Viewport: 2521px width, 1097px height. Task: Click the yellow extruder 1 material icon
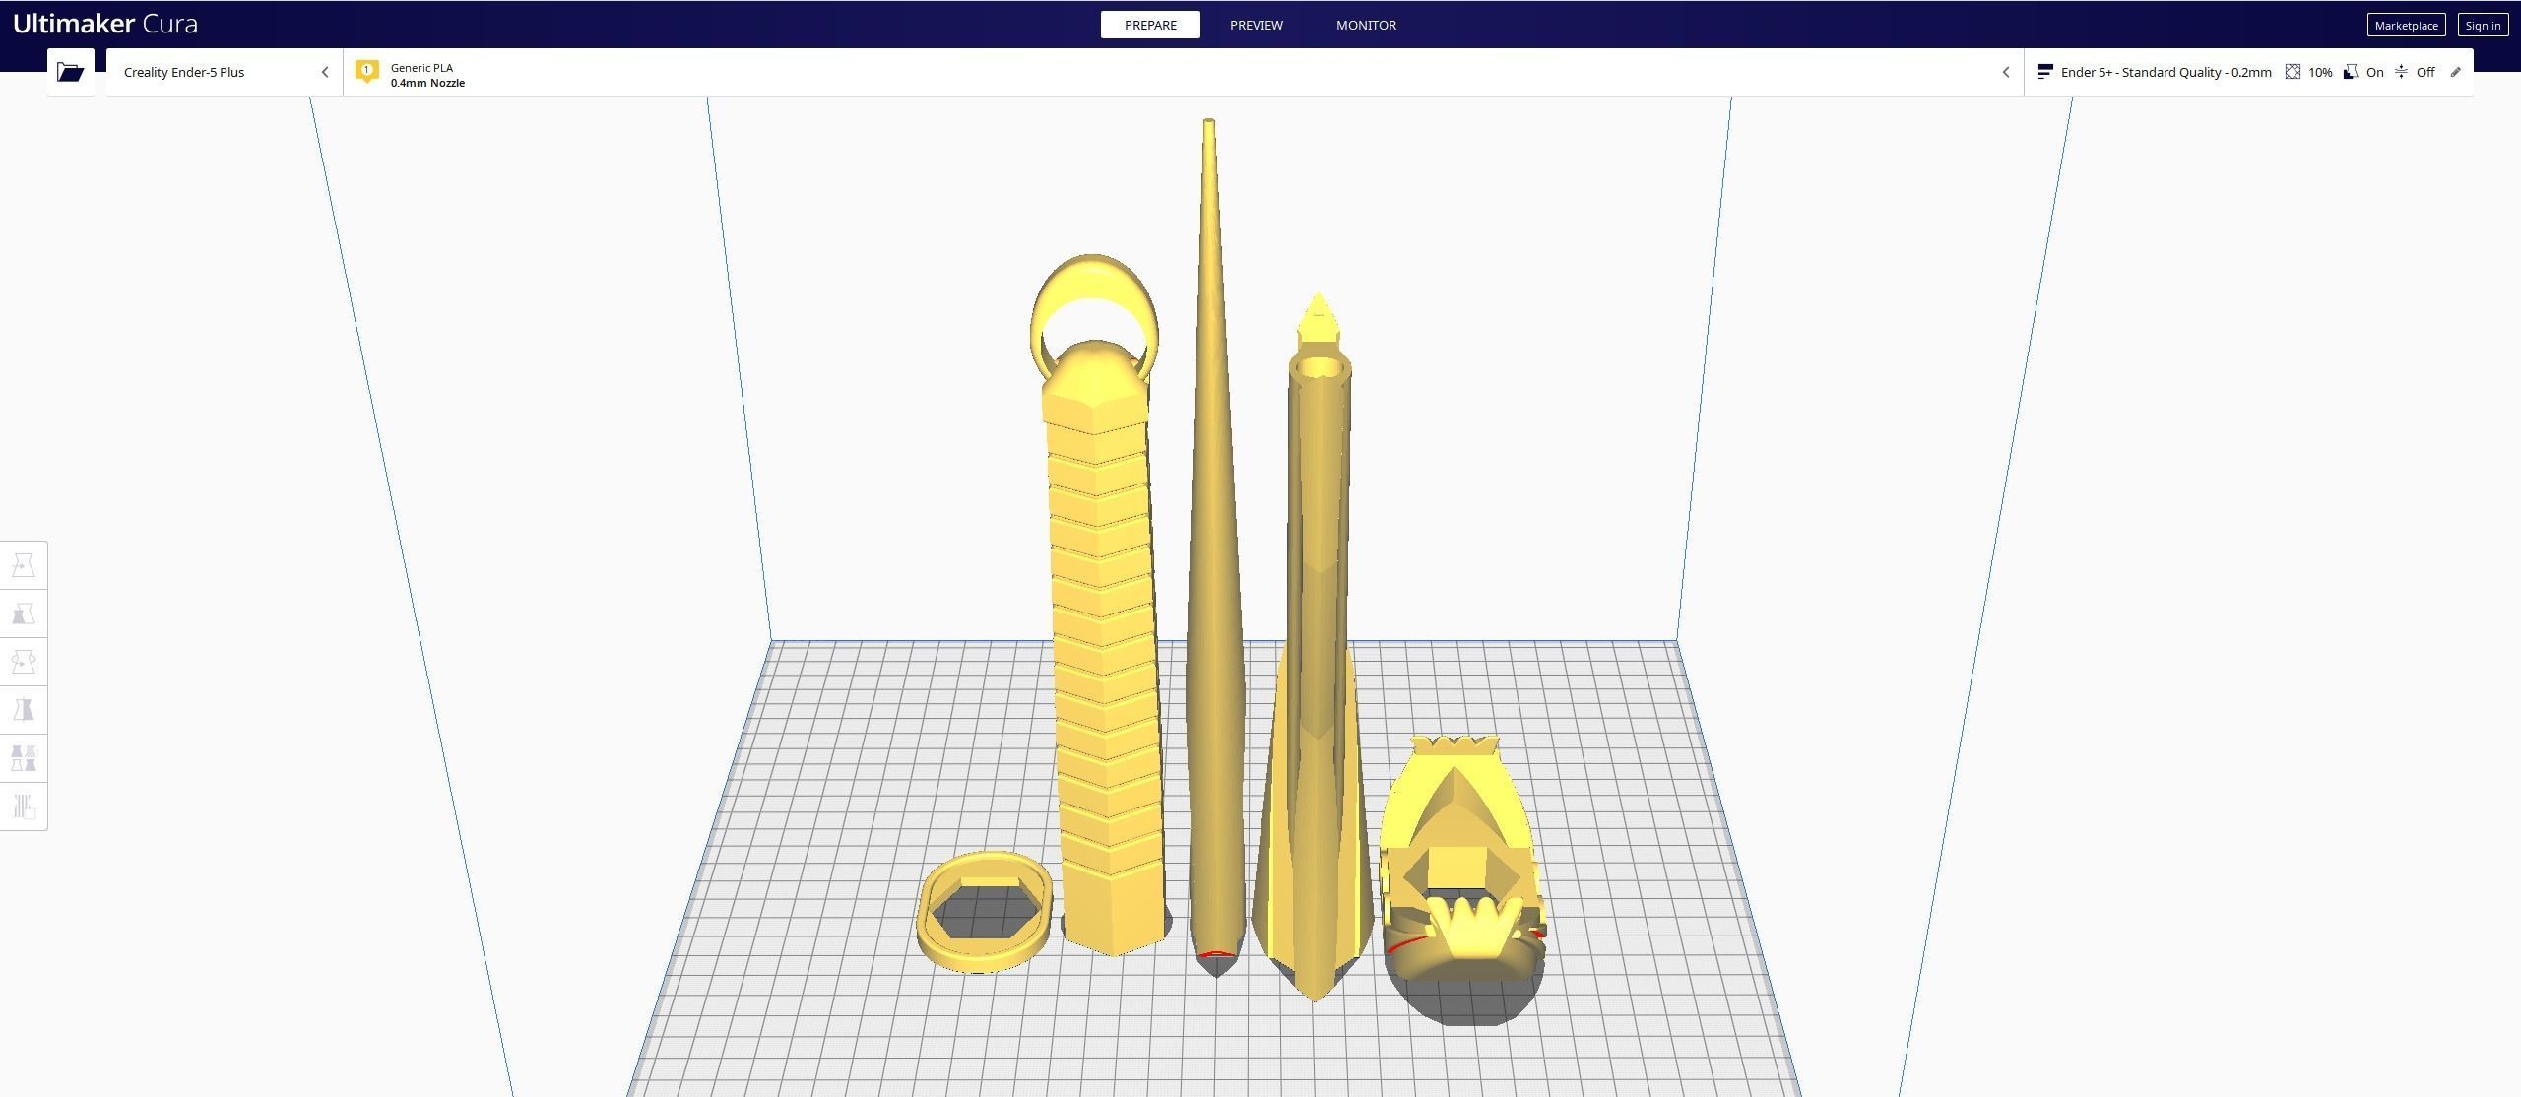(x=367, y=72)
